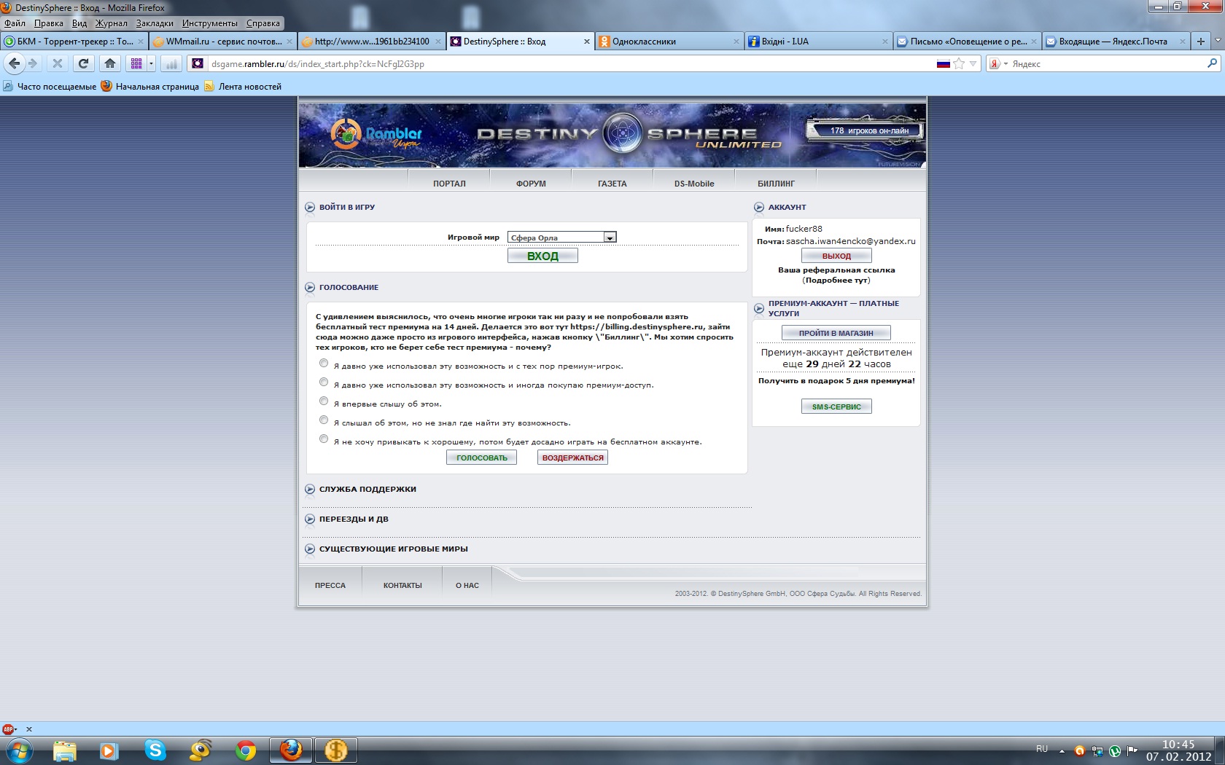The height and width of the screenshot is (765, 1225).
Task: Log out with the ВЫХОД button
Action: [836, 256]
